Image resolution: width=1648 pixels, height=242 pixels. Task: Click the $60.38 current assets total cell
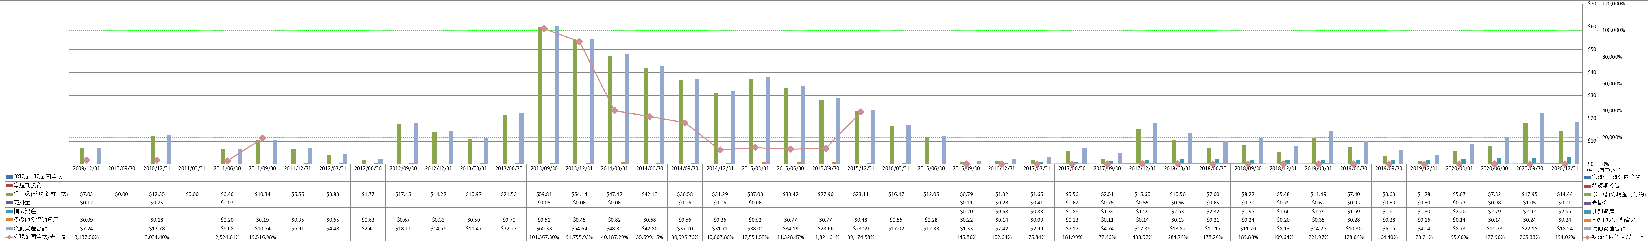click(544, 228)
